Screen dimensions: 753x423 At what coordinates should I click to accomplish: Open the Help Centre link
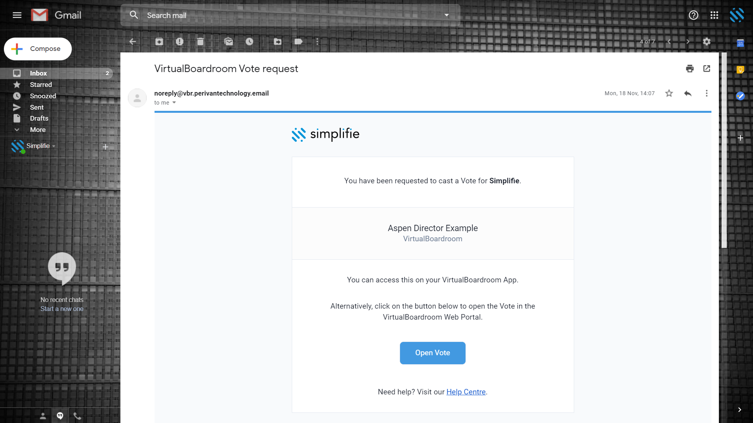[466, 392]
